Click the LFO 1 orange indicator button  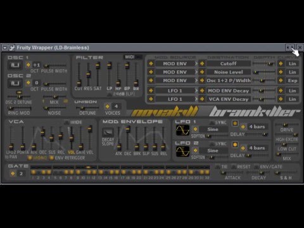coord(235,123)
